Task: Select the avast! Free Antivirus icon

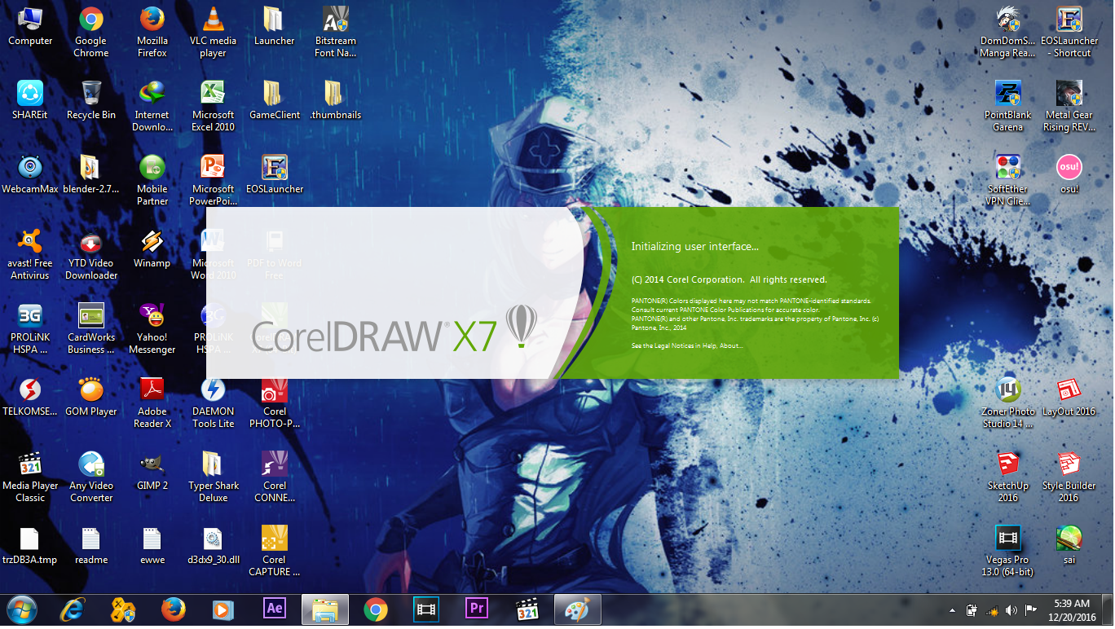Action: (30, 255)
